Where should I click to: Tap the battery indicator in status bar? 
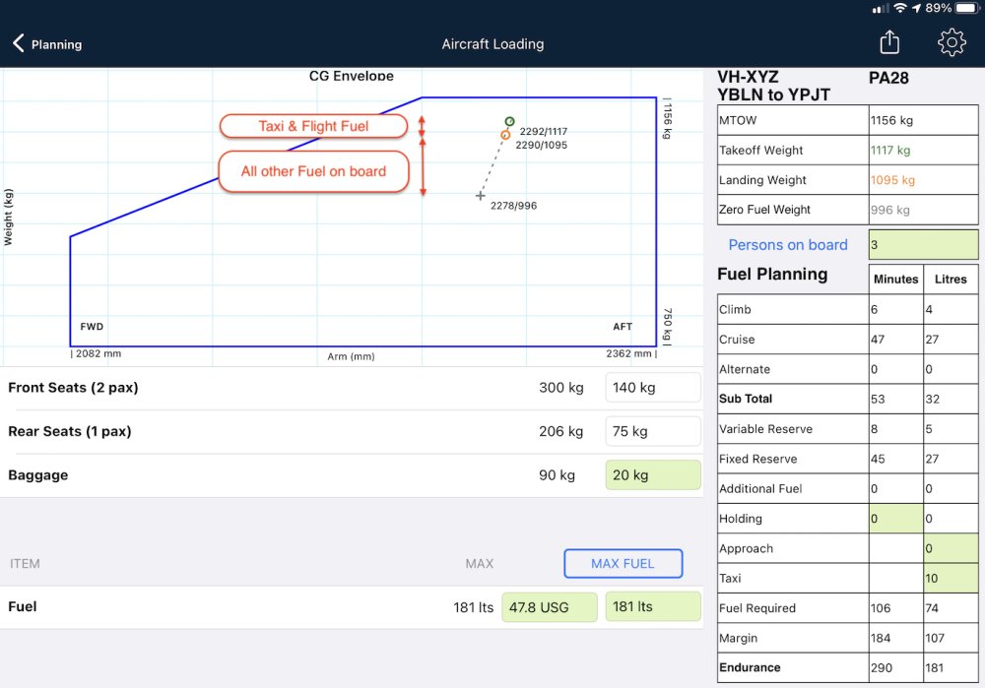(x=967, y=8)
